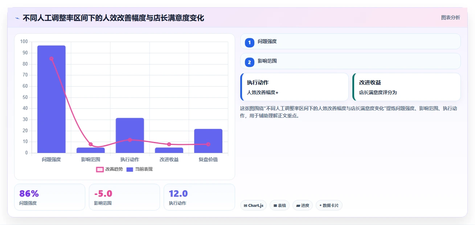Click the Chart.js tag
The image size is (475, 225).
pyautogui.click(x=253, y=205)
